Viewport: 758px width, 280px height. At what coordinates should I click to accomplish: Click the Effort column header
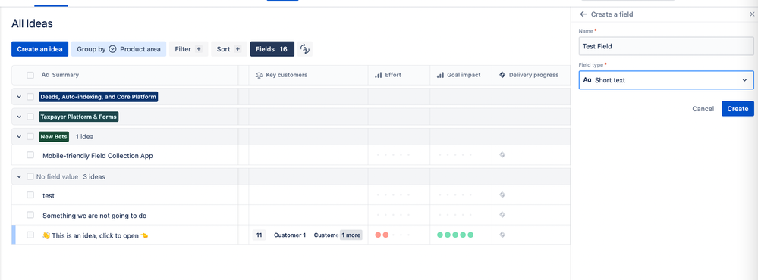pos(399,75)
